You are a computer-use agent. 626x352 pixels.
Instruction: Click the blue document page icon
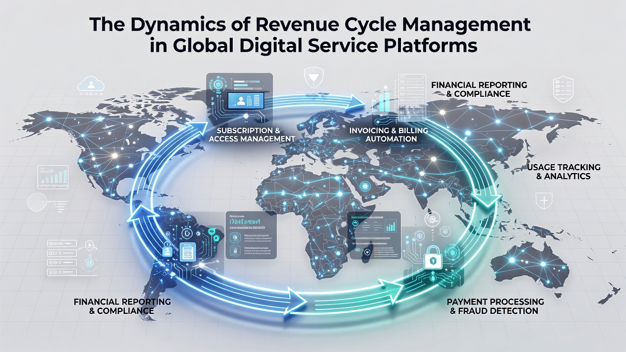[188, 251]
